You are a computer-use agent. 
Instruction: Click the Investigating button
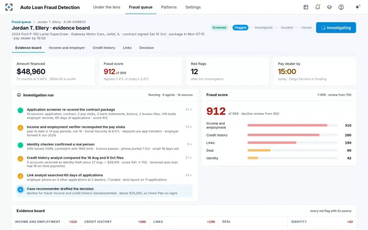coord(336,28)
